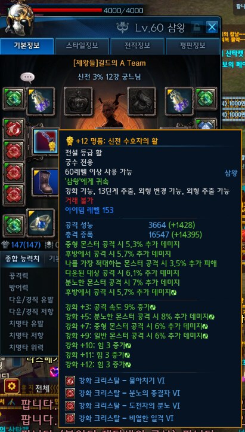
Task: Click the top-left green crystal slot
Action: point(14,99)
